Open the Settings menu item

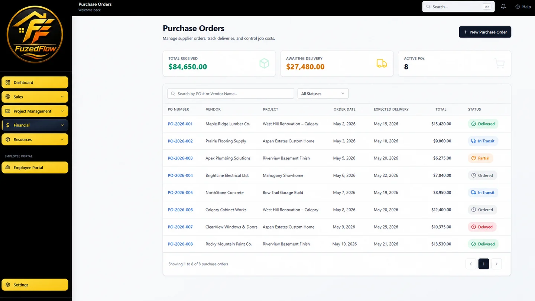coord(35,285)
